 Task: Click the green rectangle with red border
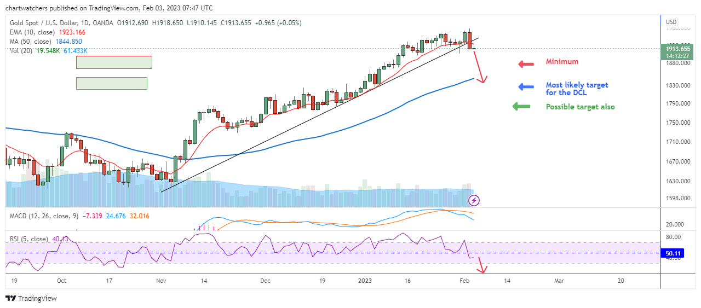(x=114, y=62)
